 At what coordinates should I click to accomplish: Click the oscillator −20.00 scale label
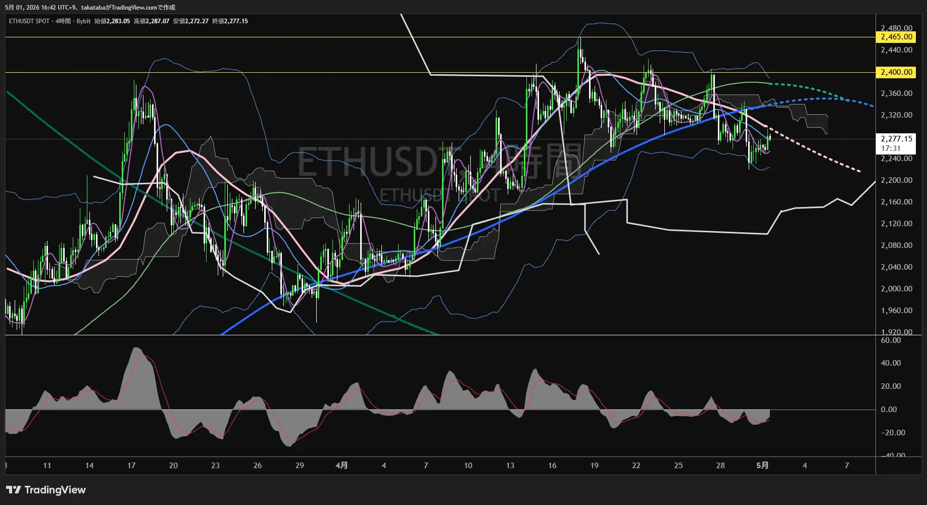pos(893,433)
